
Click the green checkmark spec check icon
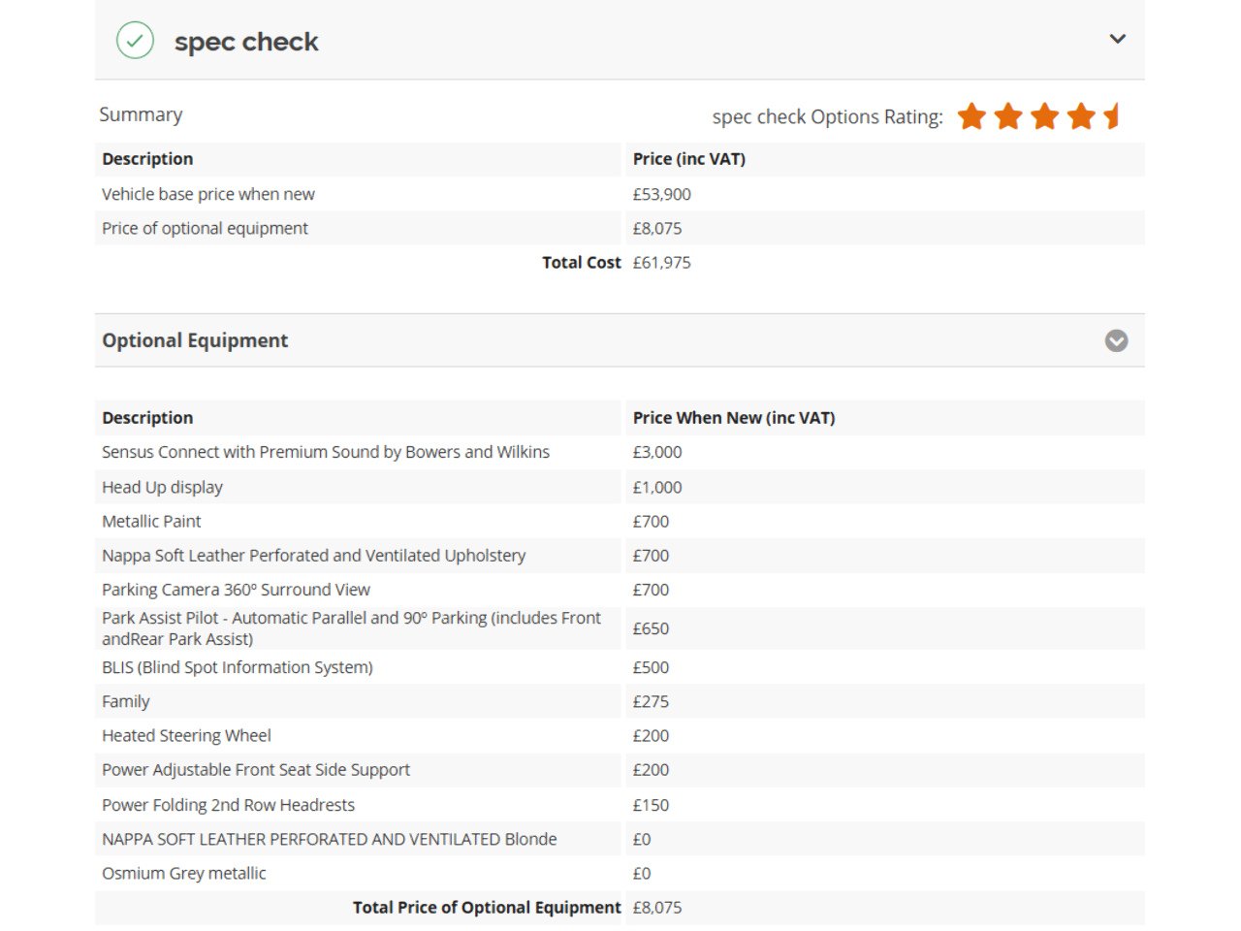point(135,41)
